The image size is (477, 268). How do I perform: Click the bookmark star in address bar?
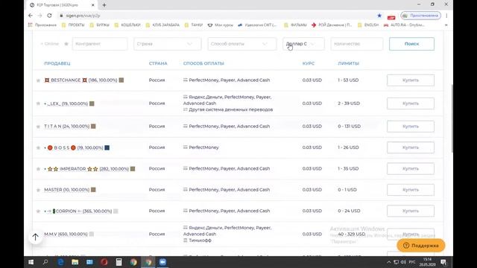[379, 16]
